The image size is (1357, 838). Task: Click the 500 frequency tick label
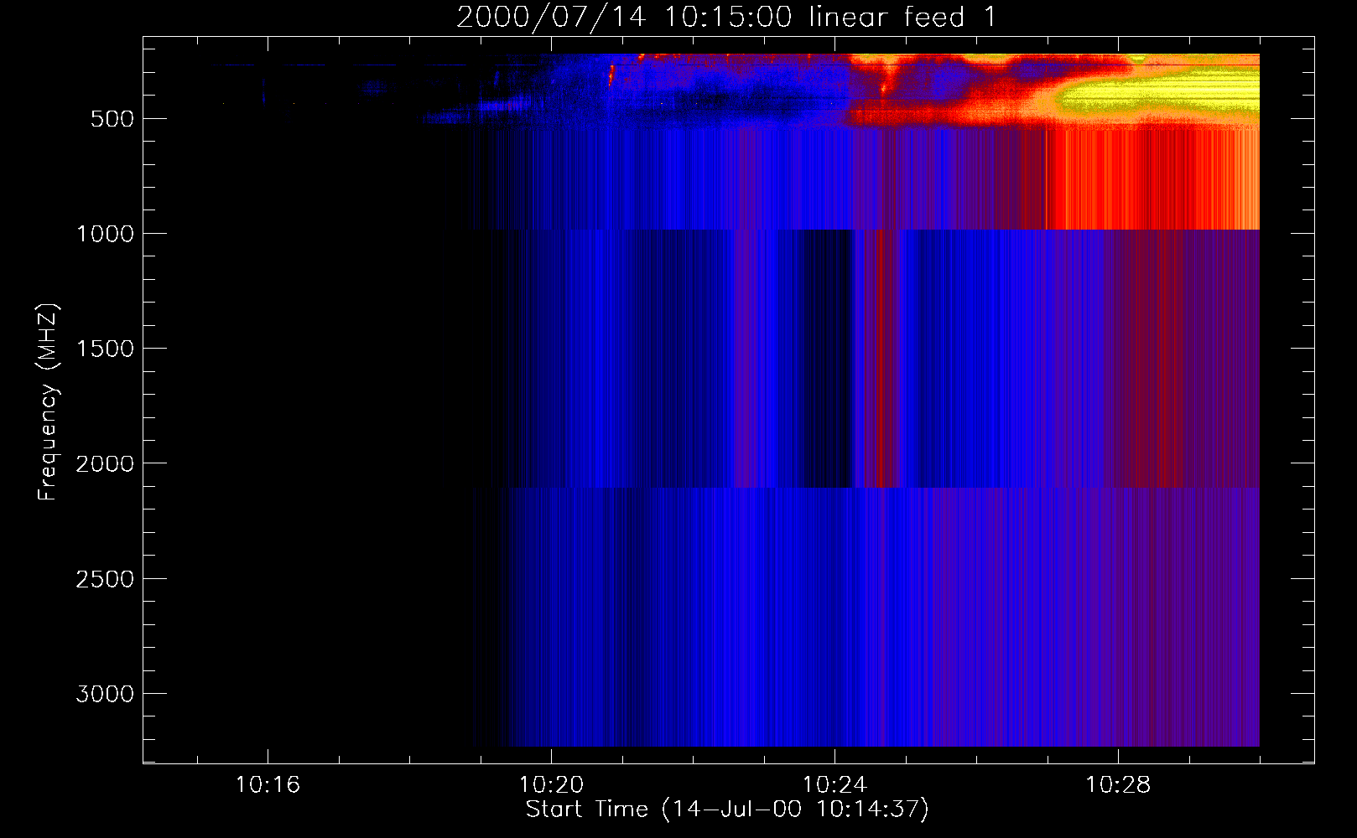point(112,119)
